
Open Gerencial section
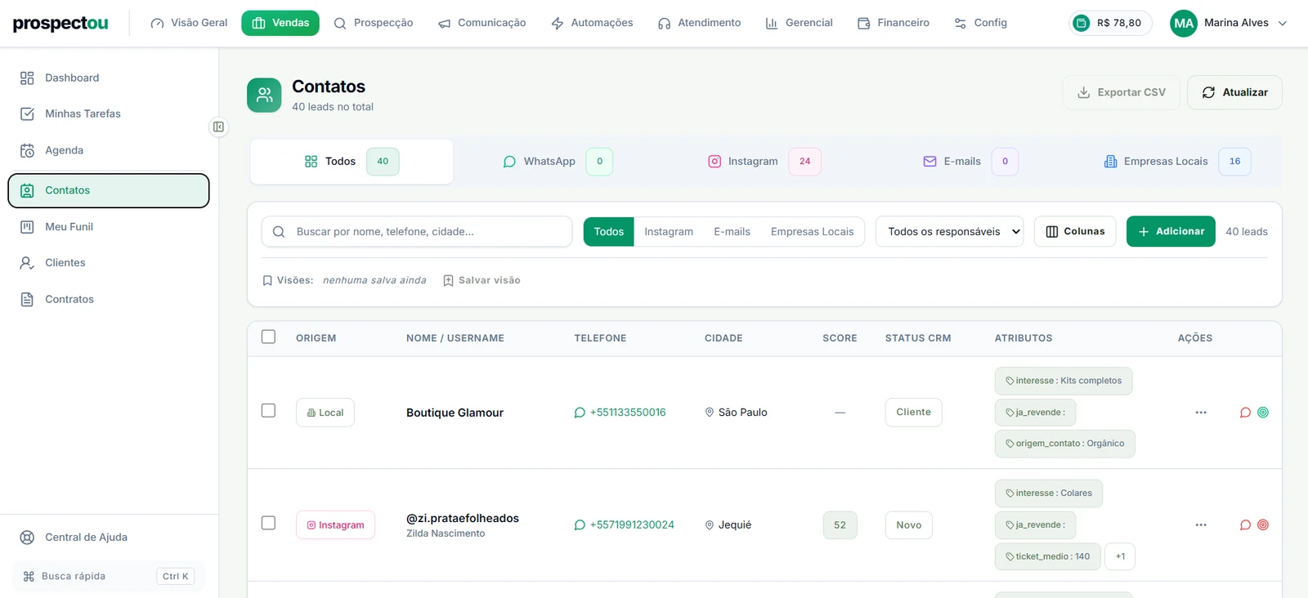[799, 23]
